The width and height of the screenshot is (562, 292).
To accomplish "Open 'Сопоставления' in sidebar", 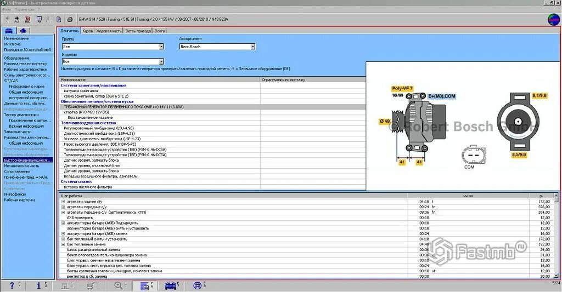I will [17, 172].
